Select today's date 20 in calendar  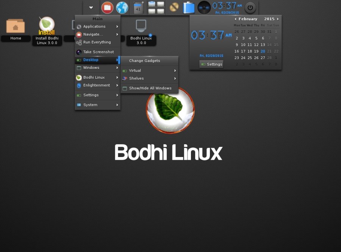click(263, 51)
